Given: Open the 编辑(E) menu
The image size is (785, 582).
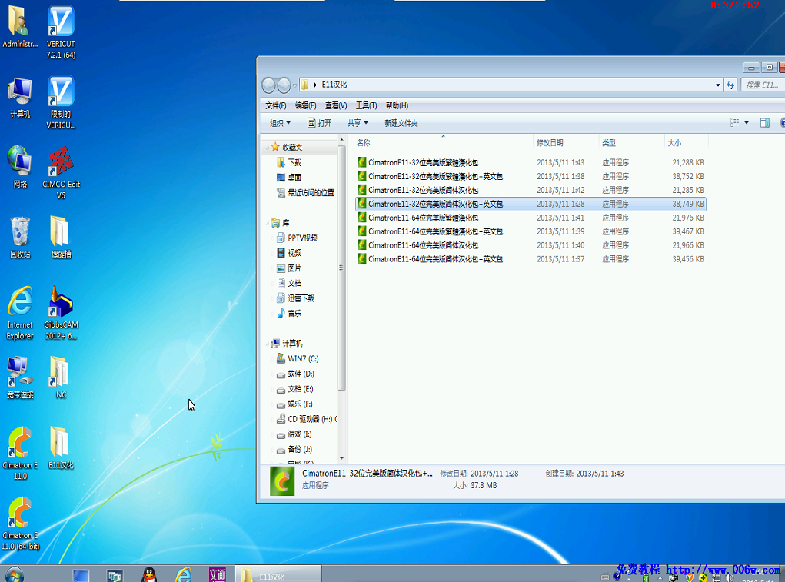Looking at the screenshot, I should 305,105.
